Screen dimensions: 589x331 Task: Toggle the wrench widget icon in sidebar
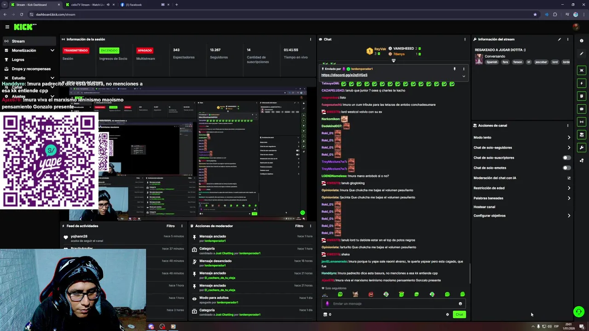click(582, 148)
